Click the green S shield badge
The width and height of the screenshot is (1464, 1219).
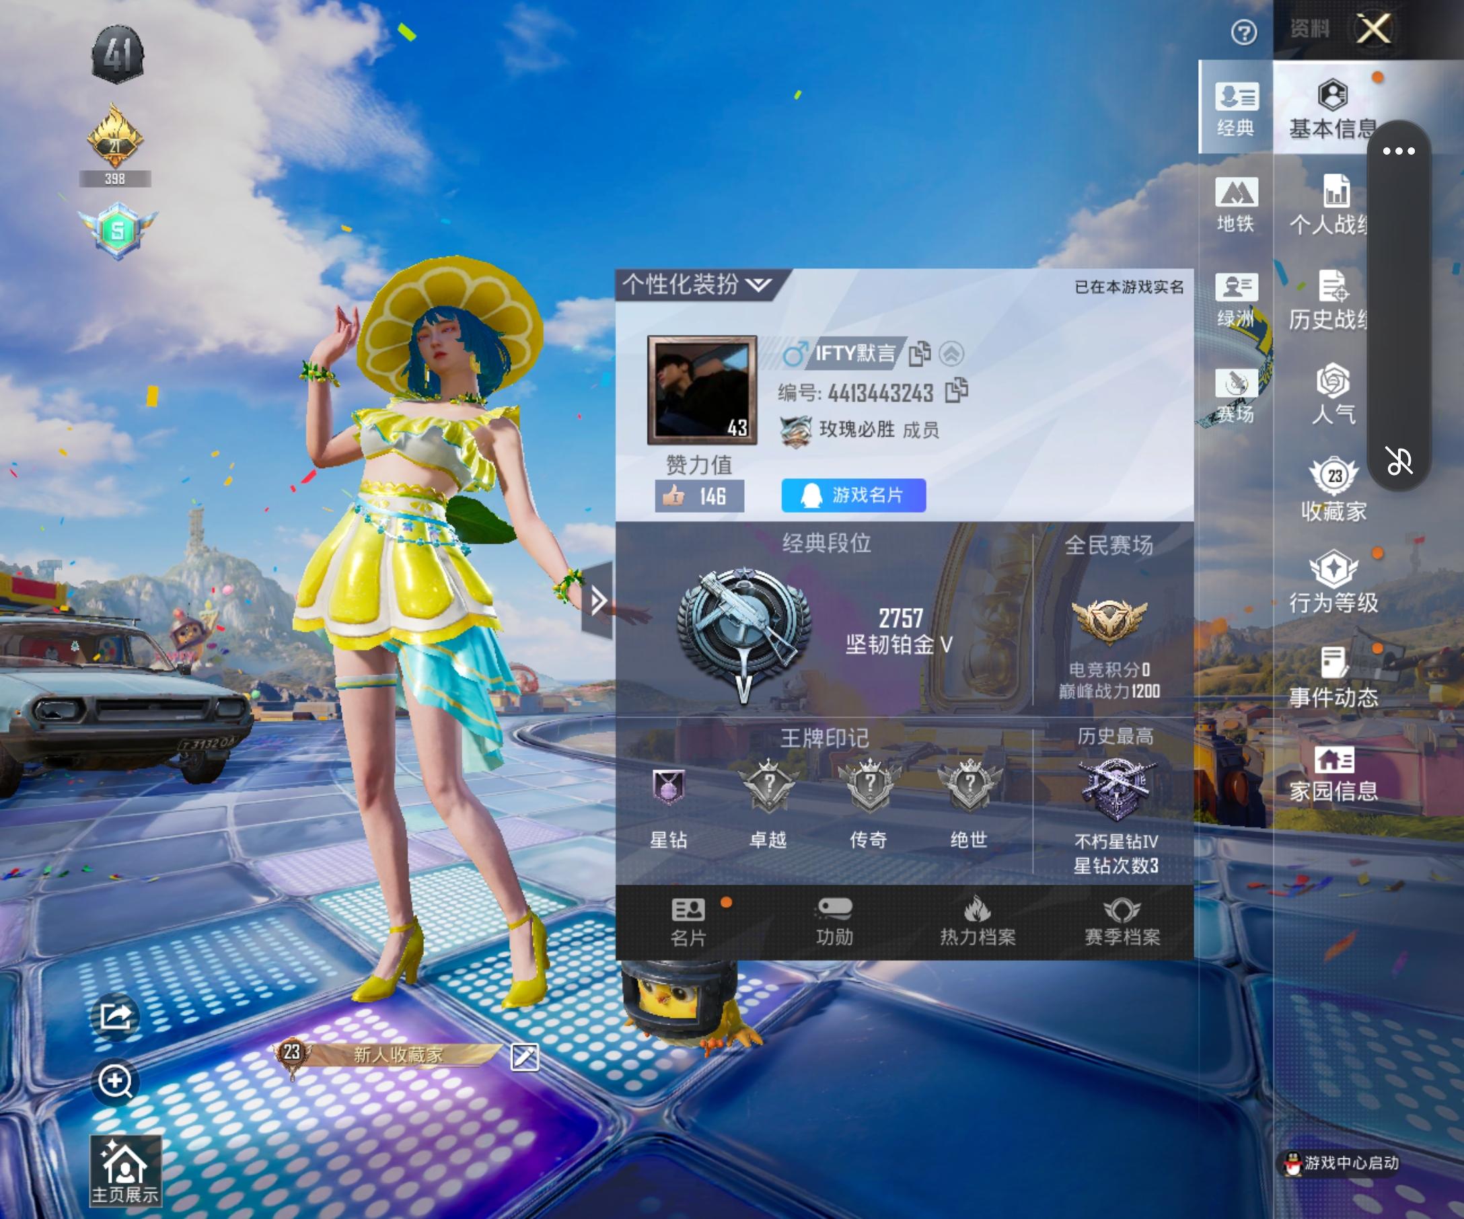click(x=118, y=231)
